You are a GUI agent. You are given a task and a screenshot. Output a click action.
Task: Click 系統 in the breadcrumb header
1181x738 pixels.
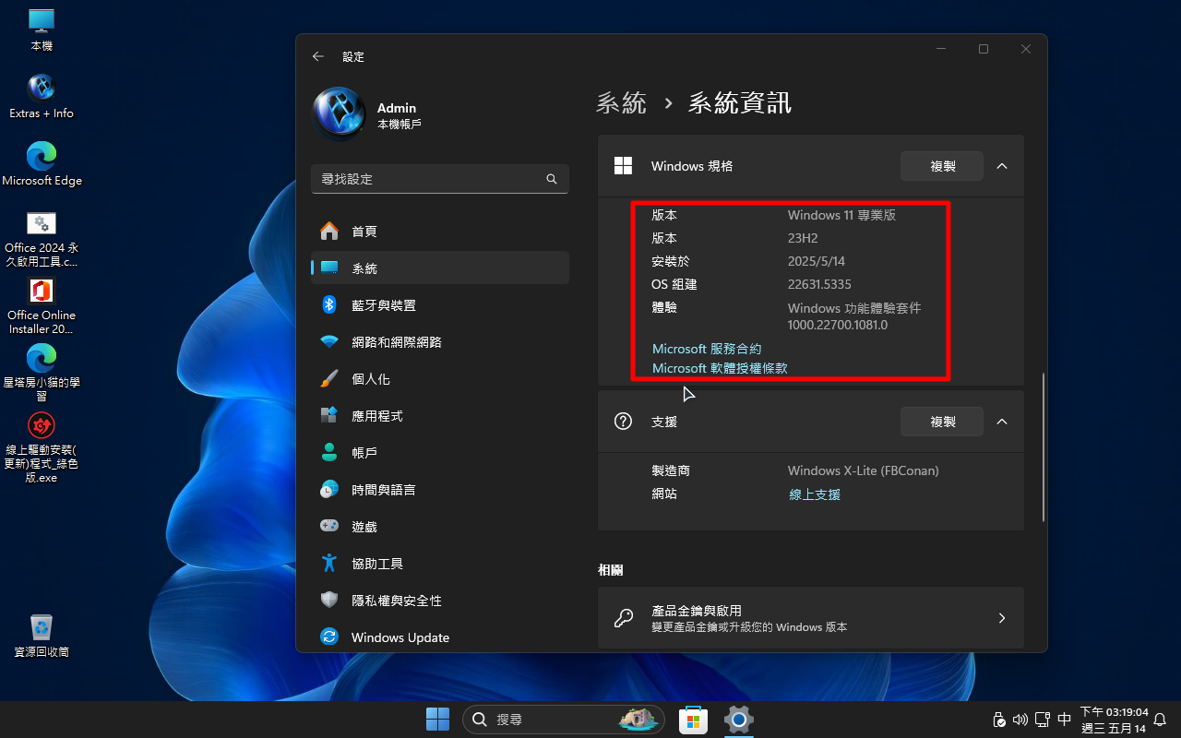tap(622, 103)
